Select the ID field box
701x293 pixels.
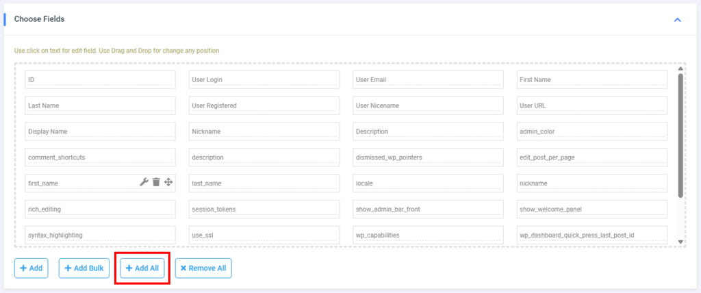click(100, 79)
